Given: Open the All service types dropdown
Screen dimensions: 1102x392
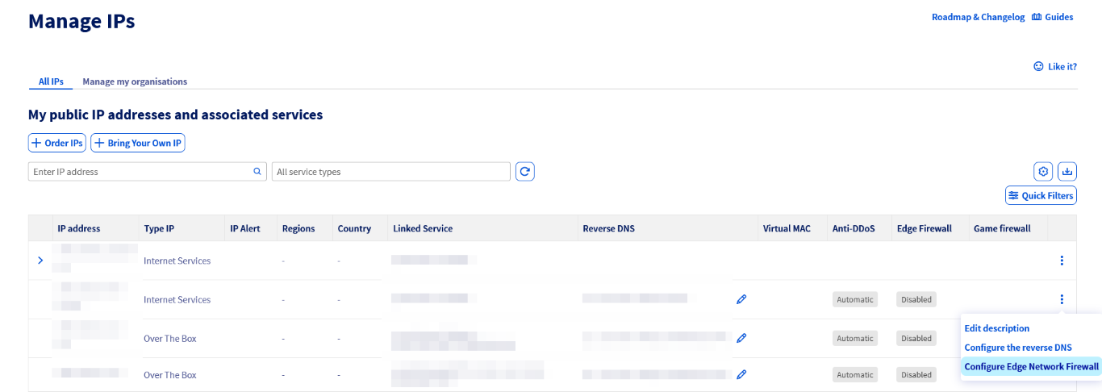Looking at the screenshot, I should 390,172.
